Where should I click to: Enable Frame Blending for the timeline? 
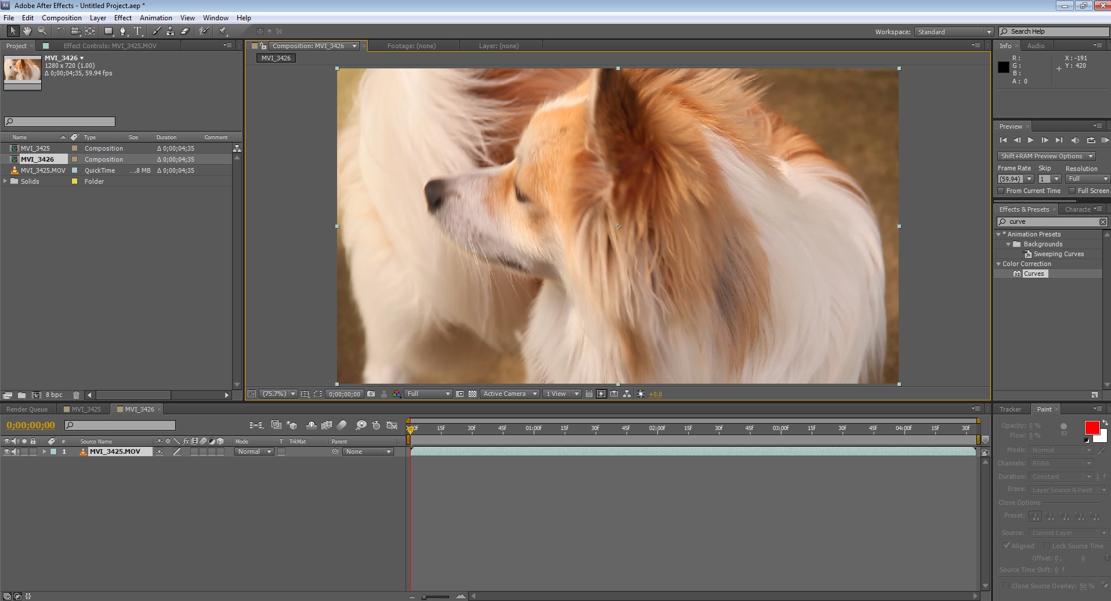tap(327, 425)
